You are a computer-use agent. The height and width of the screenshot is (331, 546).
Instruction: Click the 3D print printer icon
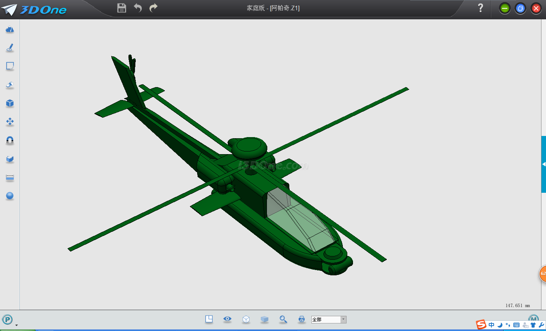301,319
